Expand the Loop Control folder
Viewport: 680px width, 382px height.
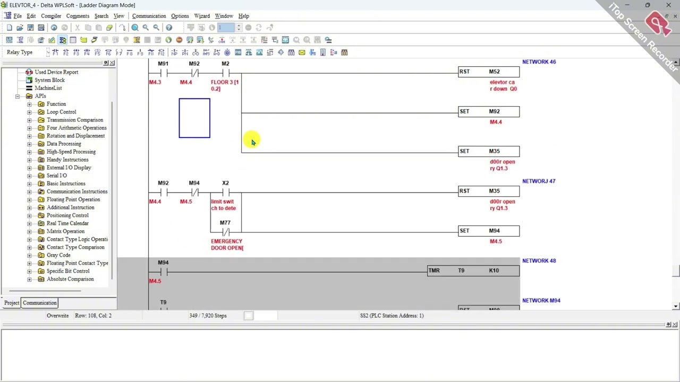pyautogui.click(x=30, y=112)
